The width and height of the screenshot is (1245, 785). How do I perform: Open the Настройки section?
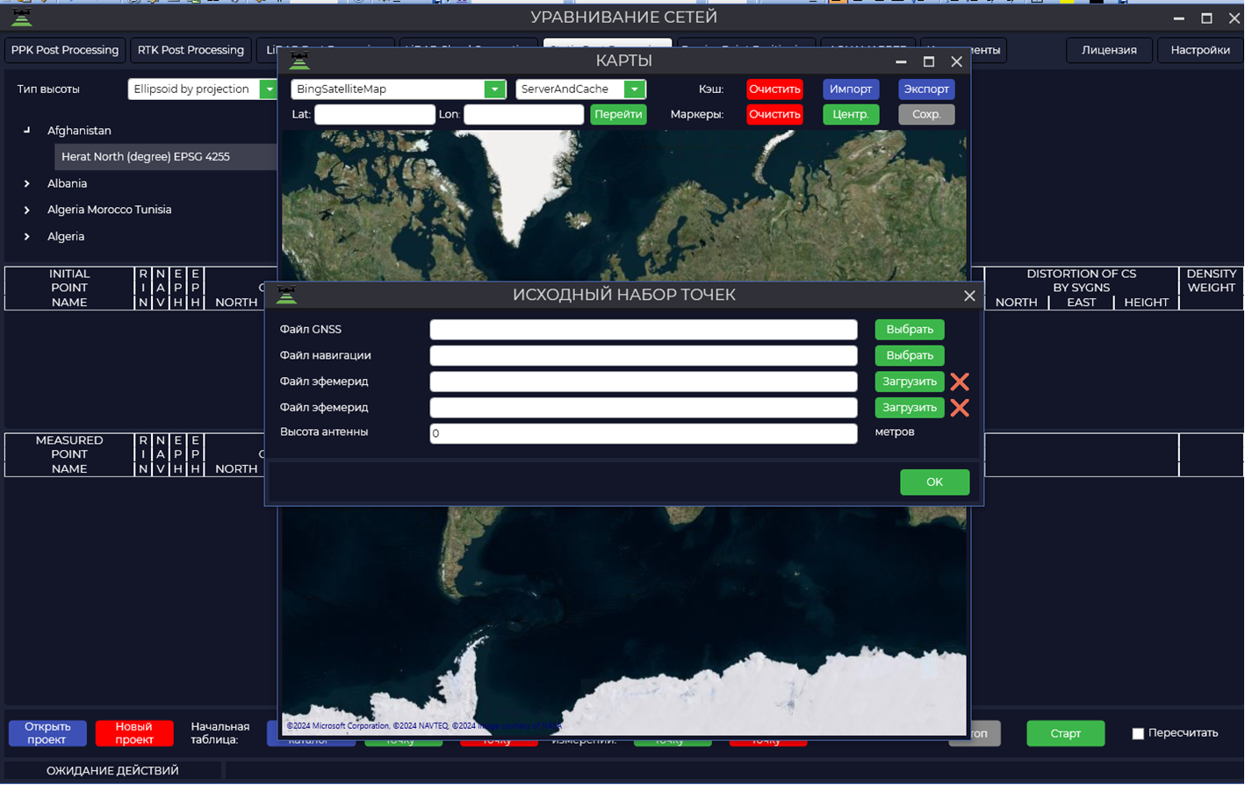click(1199, 50)
